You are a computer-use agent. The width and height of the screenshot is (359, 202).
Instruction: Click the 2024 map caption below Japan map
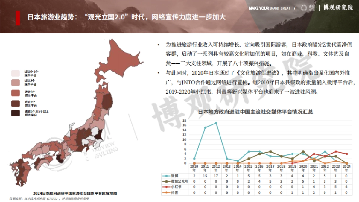click(x=75, y=193)
